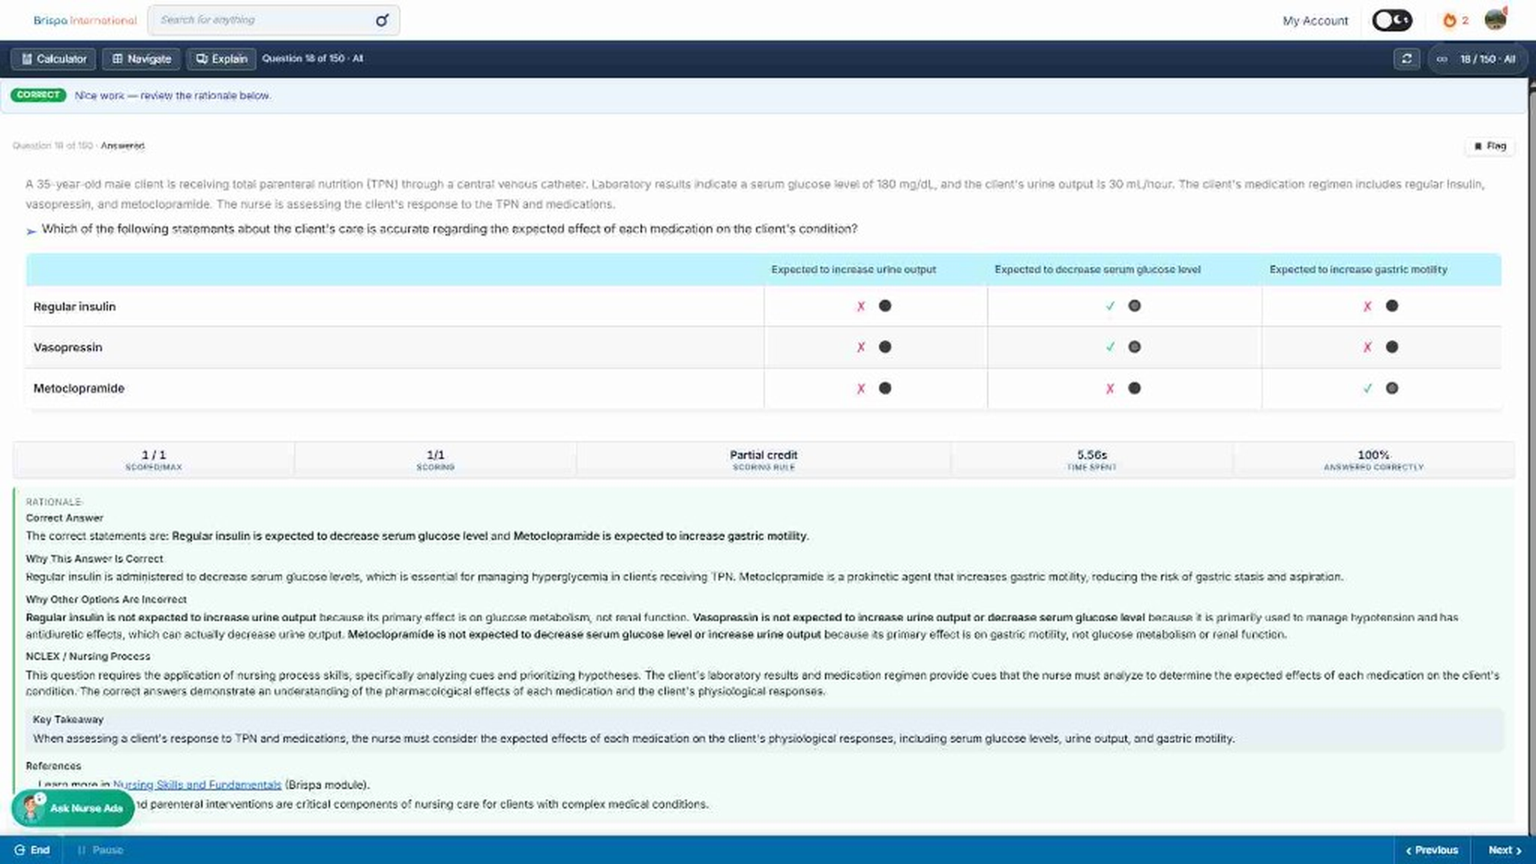Viewport: 1536px width, 864px height.
Task: Go to the Next question
Action: click(1504, 850)
